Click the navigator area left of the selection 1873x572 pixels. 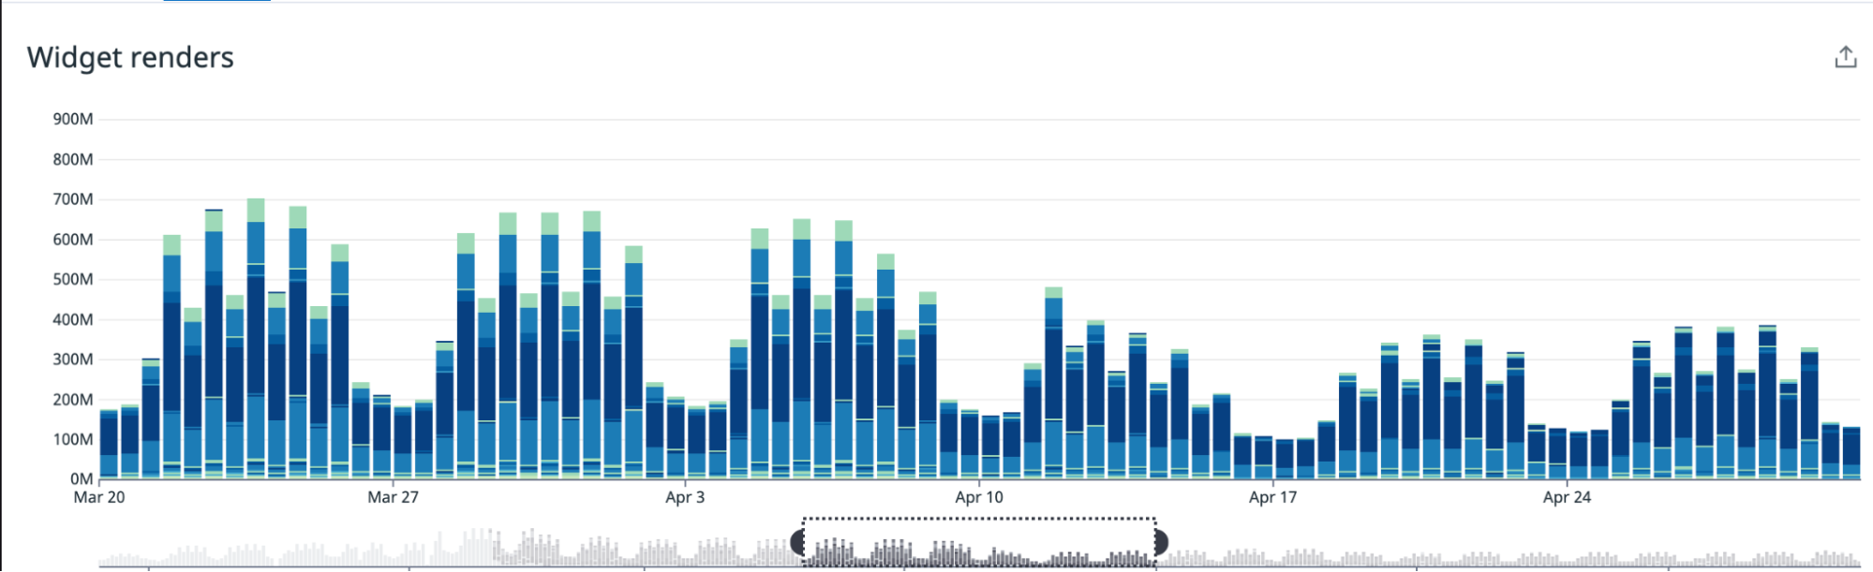coord(450,550)
